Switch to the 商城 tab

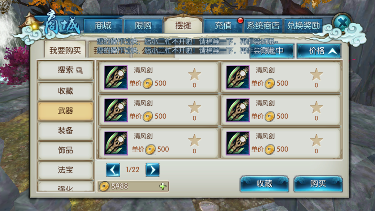point(103,26)
